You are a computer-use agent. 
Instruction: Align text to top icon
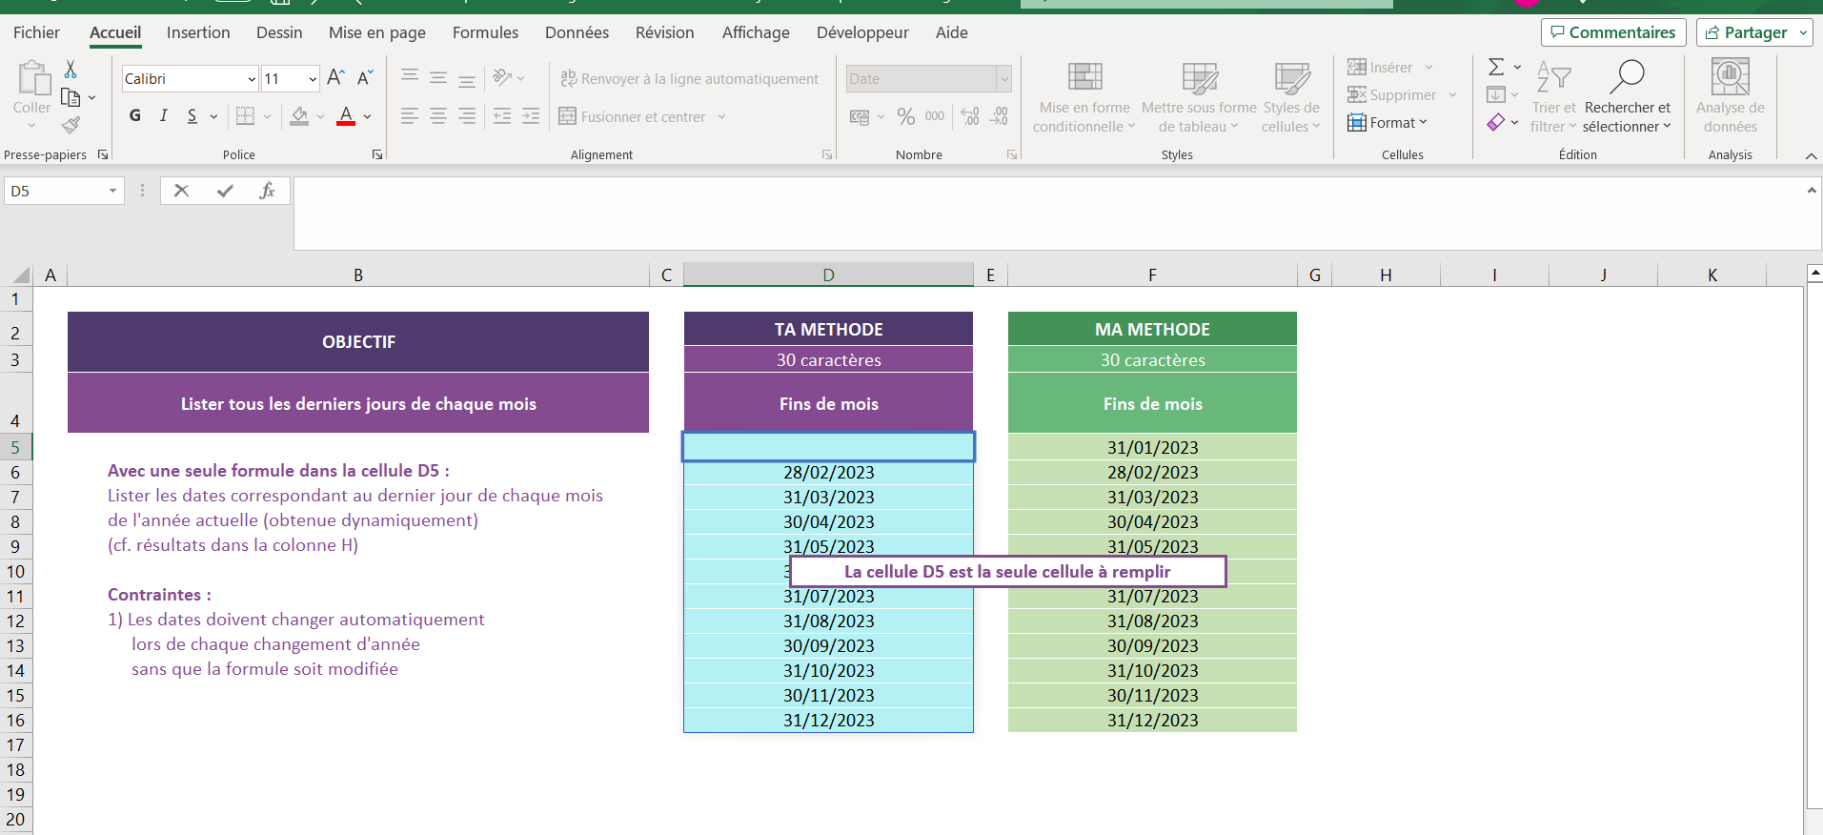(x=410, y=77)
